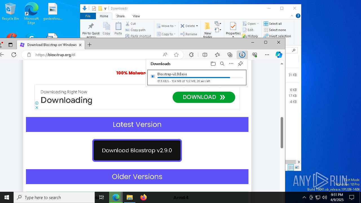Screen dimensions: 361x203
Task: Click the Edge address bar URL
Action: 55,55
